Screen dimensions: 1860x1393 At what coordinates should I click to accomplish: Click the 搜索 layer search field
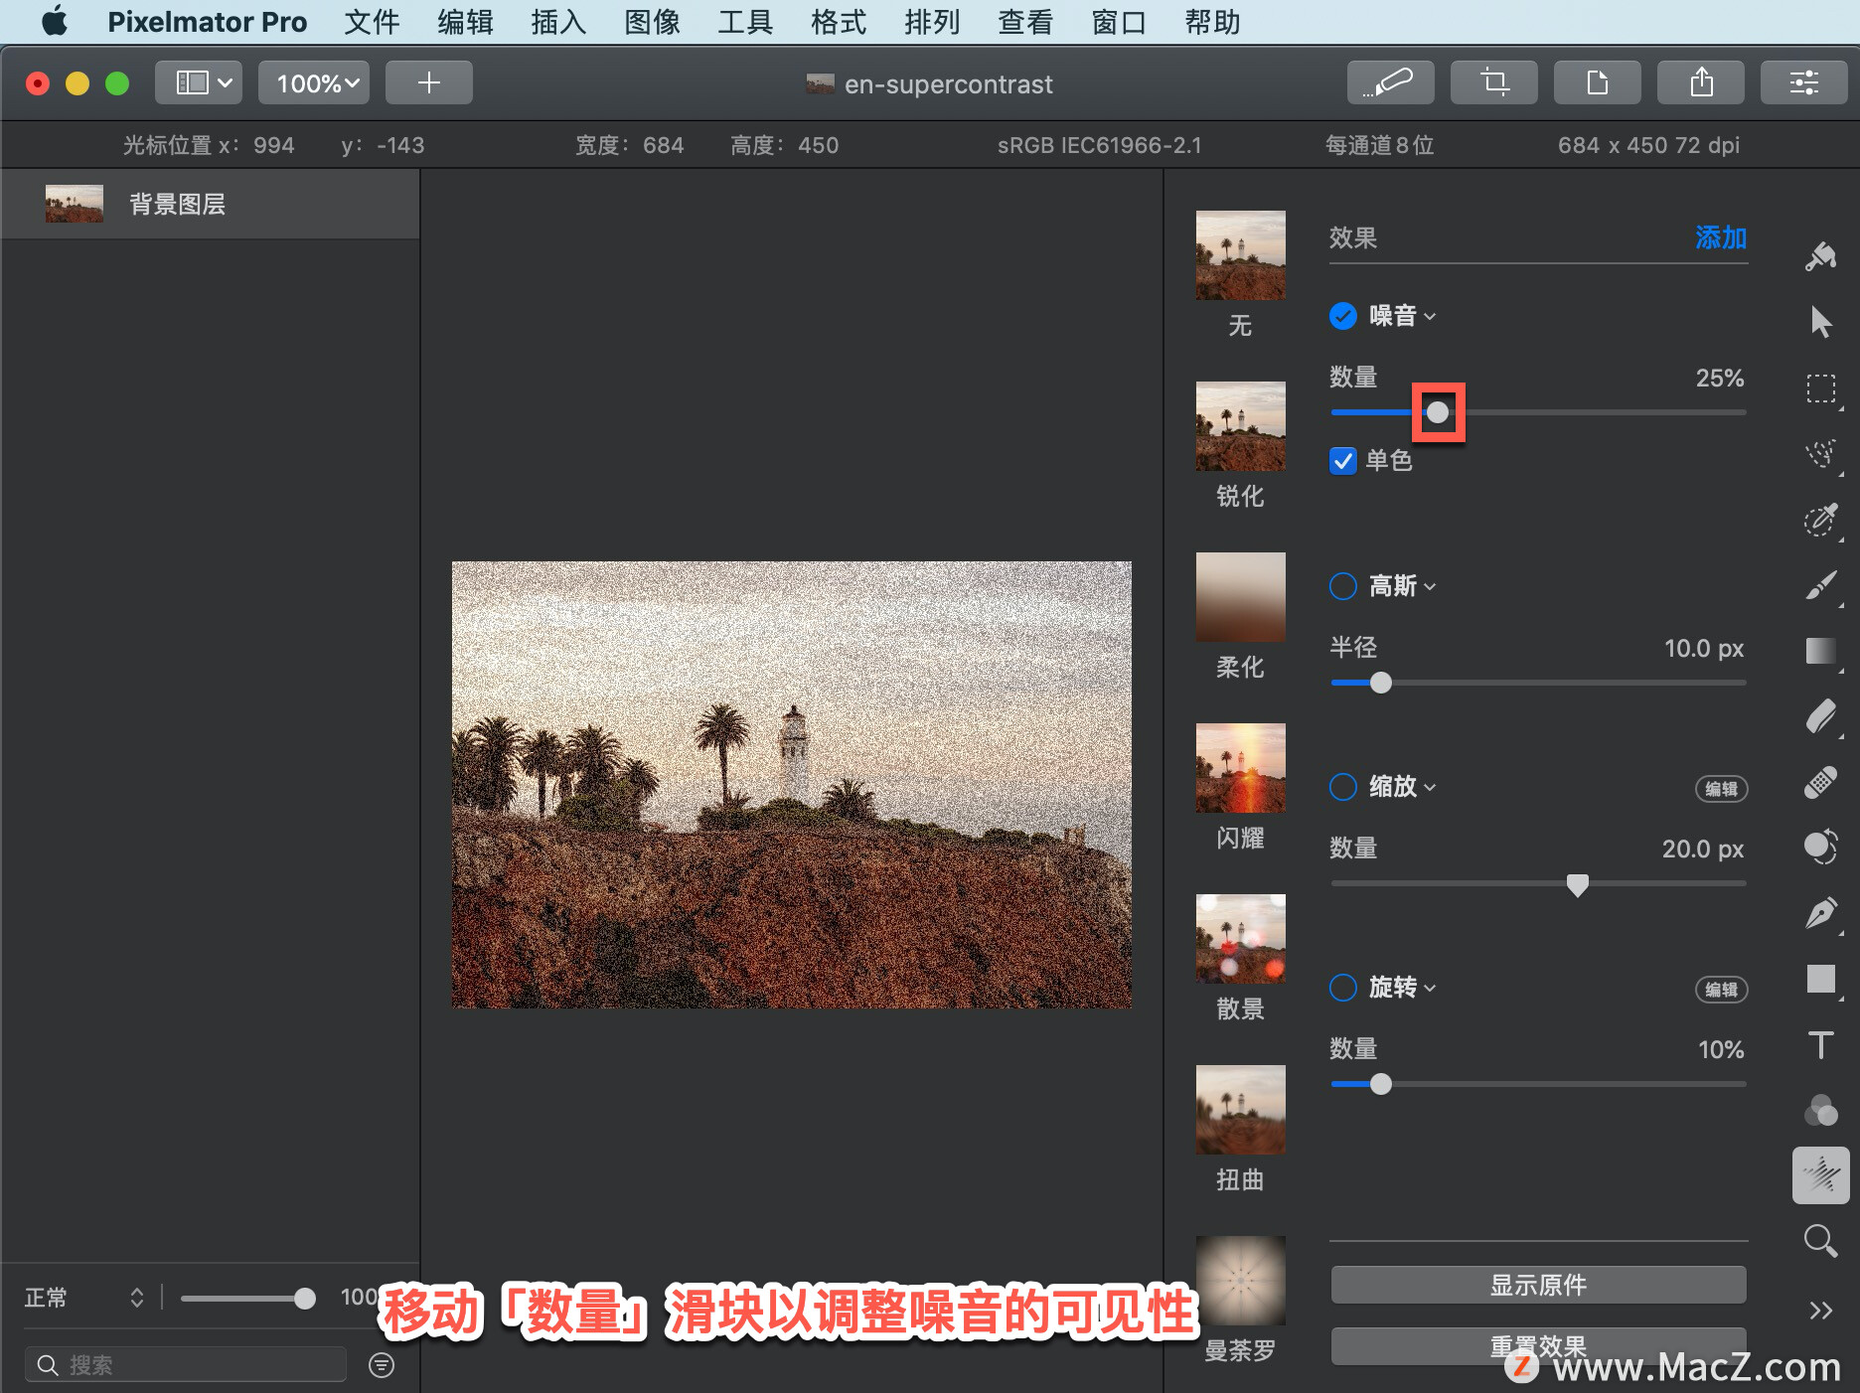click(186, 1365)
